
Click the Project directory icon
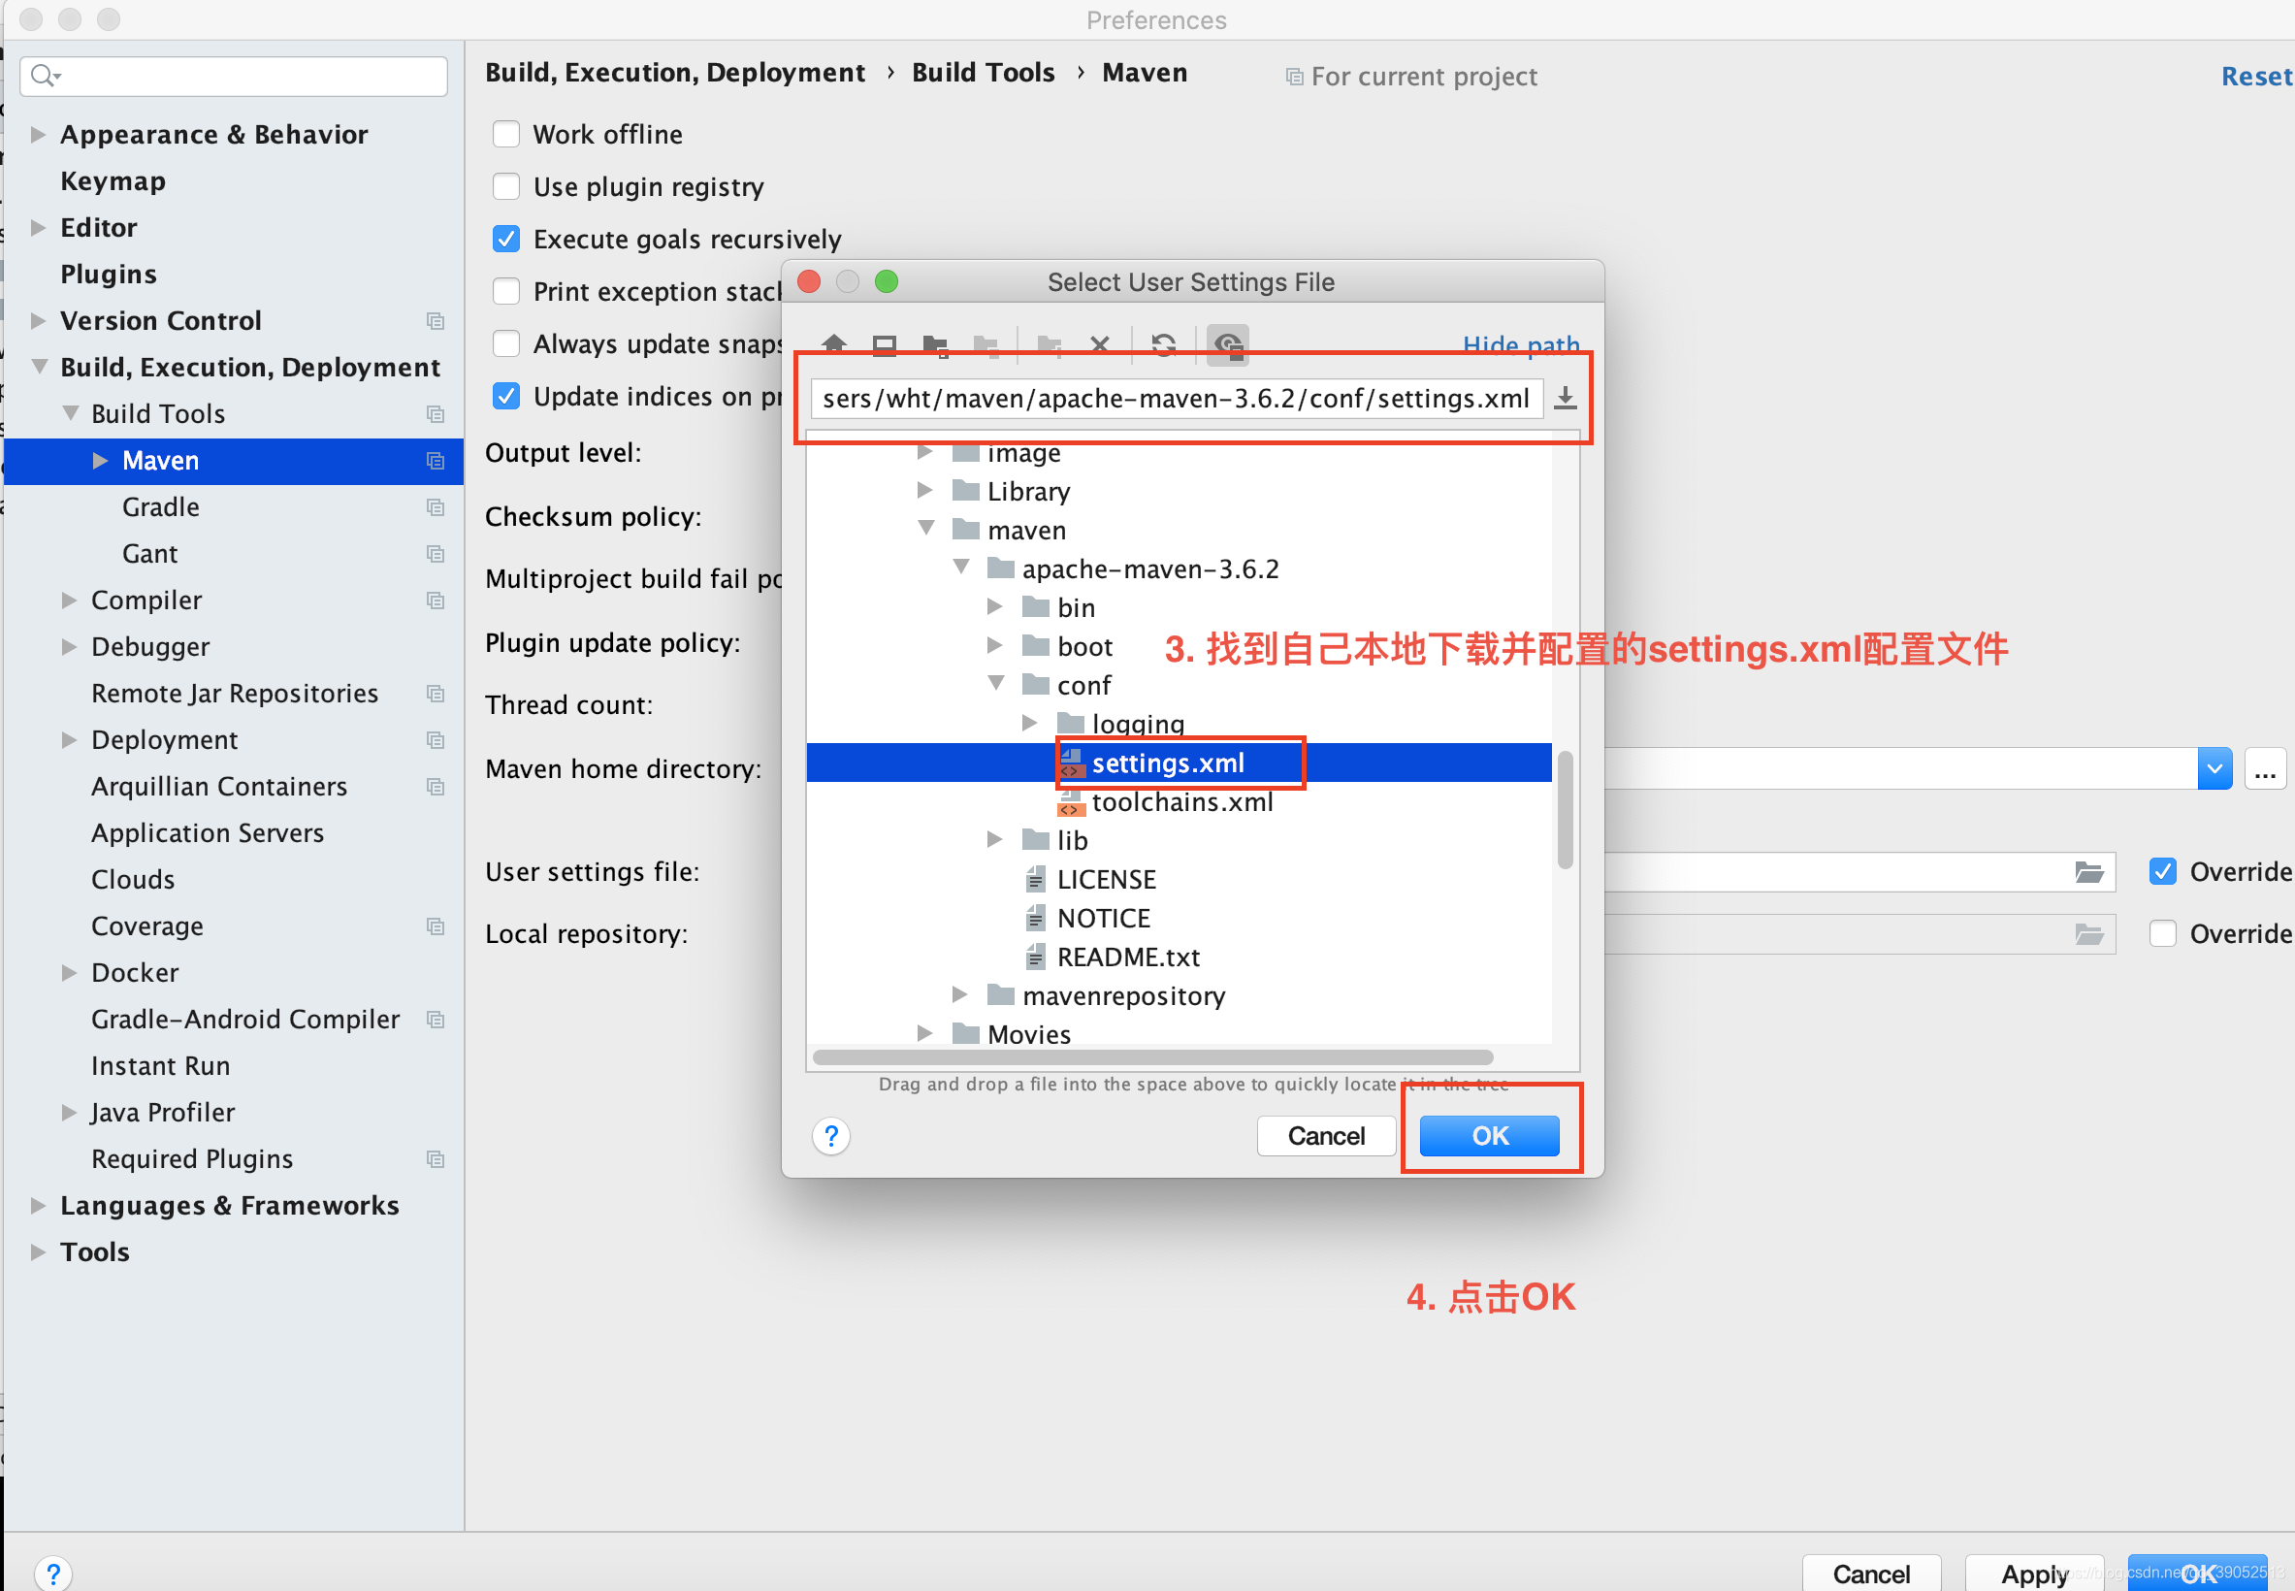pyautogui.click(x=935, y=344)
